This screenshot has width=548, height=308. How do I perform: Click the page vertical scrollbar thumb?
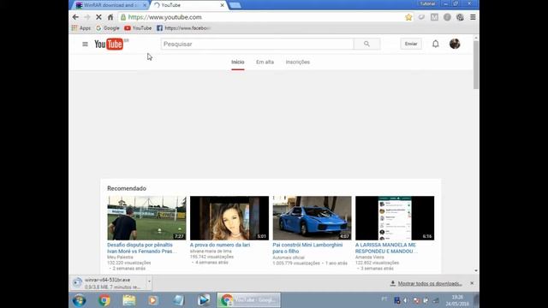pos(476,65)
